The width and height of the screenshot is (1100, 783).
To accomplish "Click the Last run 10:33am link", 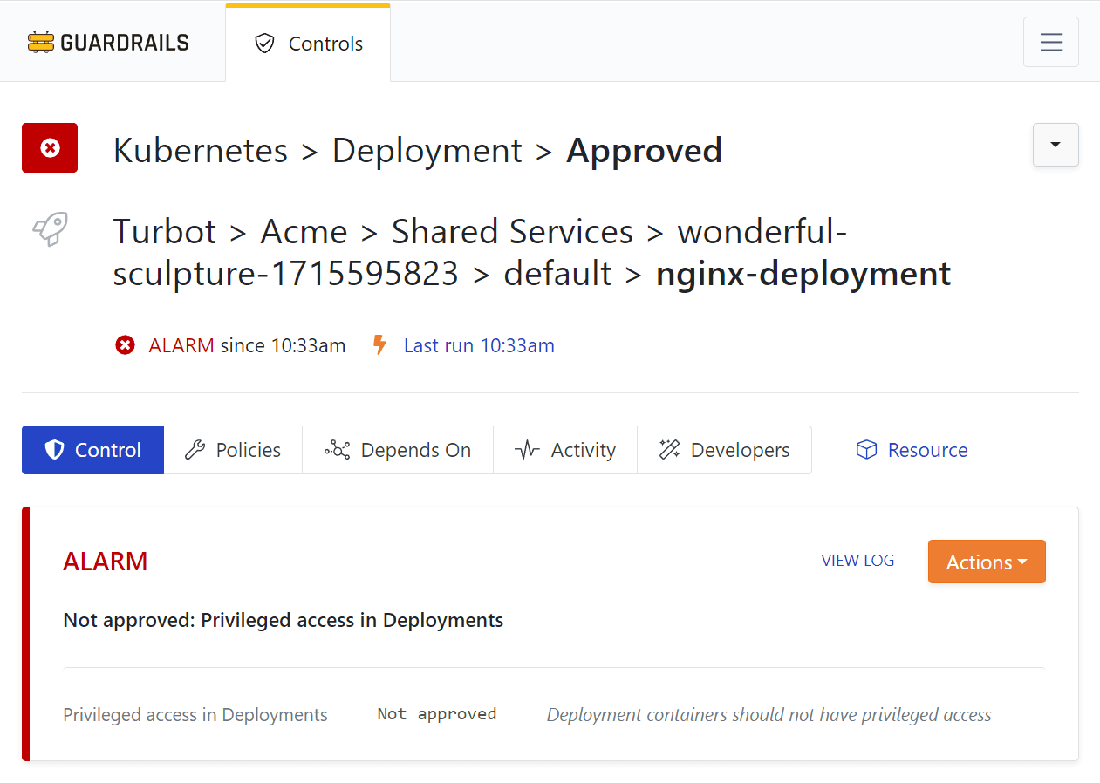I will 479,345.
